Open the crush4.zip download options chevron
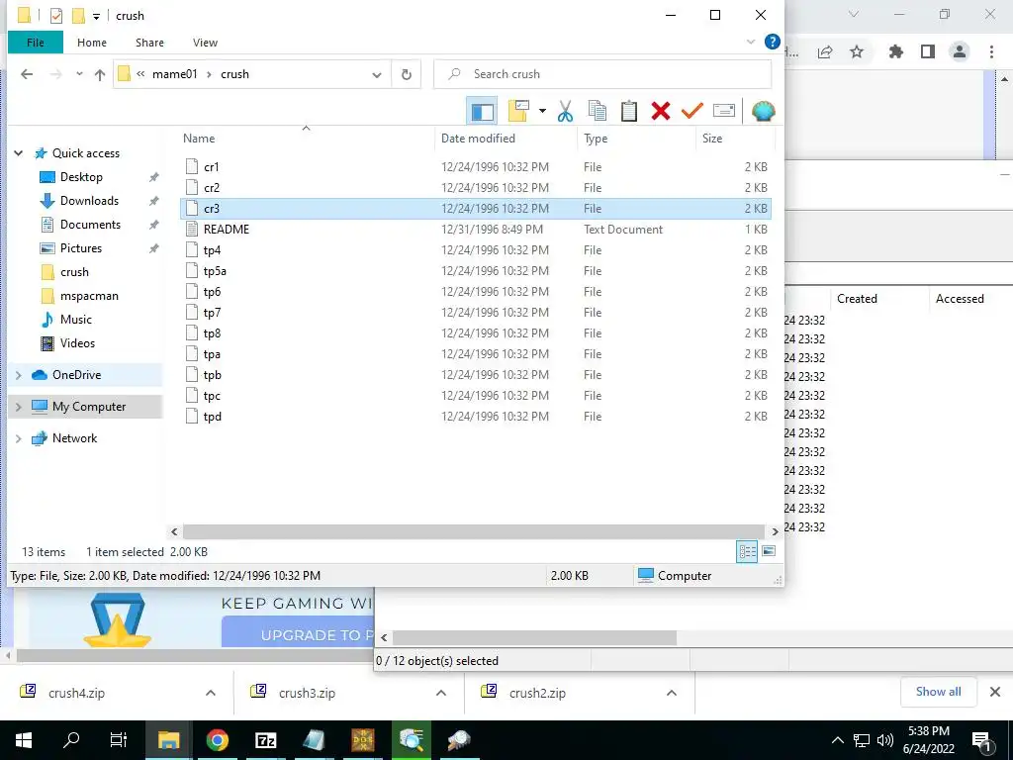 click(x=211, y=693)
